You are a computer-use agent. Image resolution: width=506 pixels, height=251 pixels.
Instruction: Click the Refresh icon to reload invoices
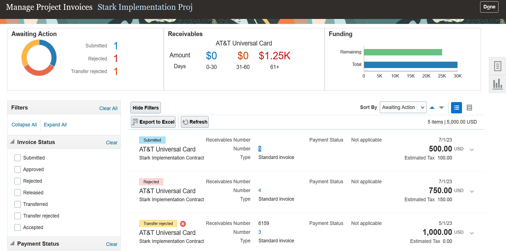(x=186, y=122)
